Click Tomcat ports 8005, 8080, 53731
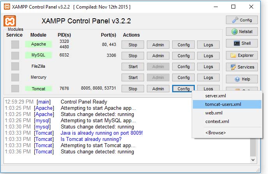This screenshot has height=174, width=268. (98, 88)
